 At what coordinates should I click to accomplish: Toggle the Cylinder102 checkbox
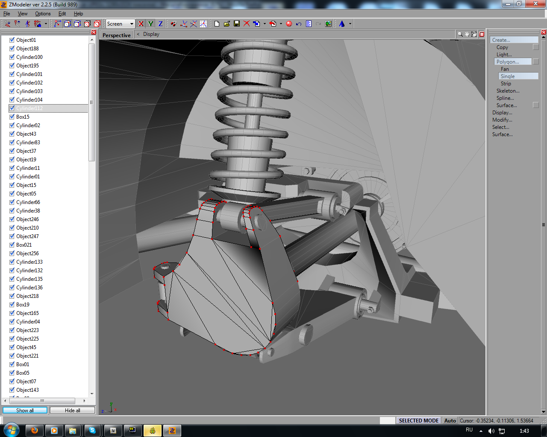[12, 82]
